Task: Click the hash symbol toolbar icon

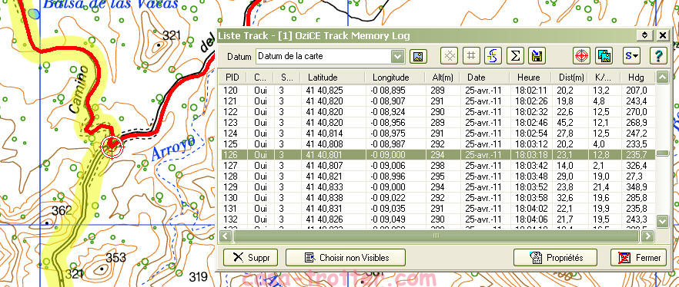Action: 471,56
